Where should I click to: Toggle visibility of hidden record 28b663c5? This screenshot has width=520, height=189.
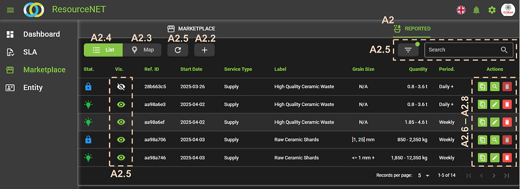pos(121,87)
